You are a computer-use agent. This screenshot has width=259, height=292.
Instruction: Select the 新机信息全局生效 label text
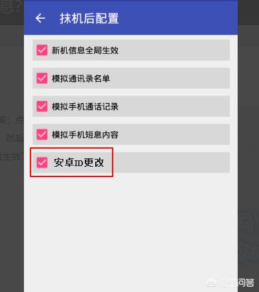[x=85, y=51]
